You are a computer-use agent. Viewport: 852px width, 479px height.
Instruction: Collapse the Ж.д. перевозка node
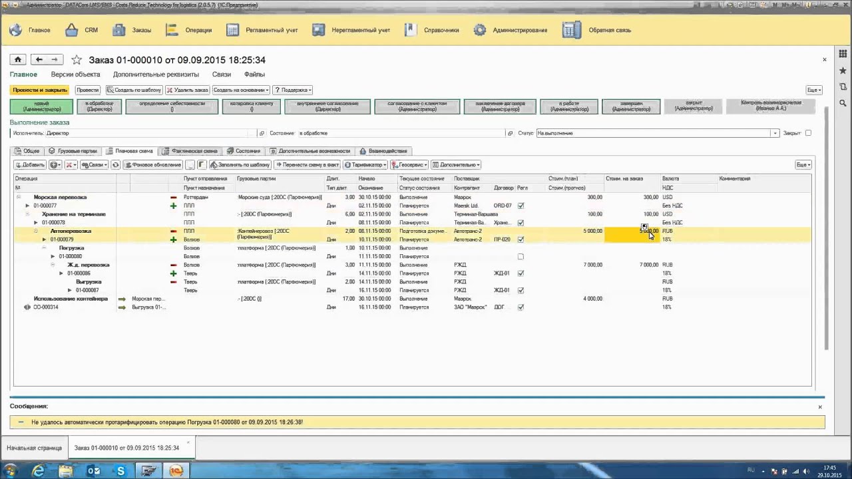(53, 265)
